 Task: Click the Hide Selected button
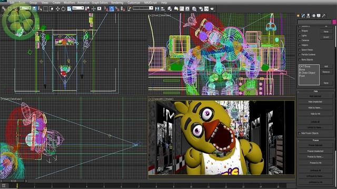coord(315,97)
